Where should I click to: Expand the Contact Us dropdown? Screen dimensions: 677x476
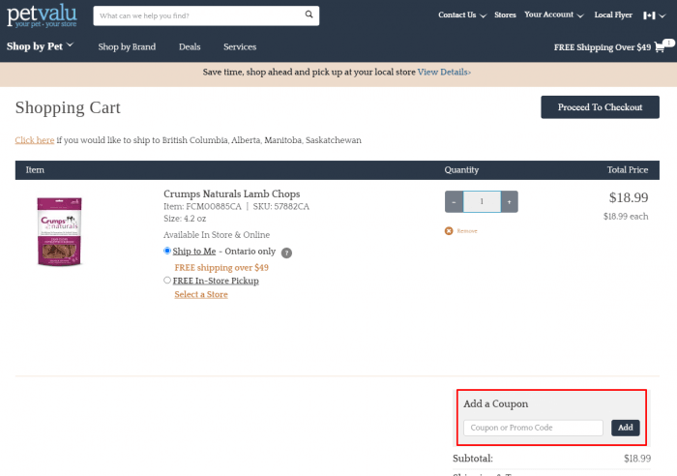(462, 15)
